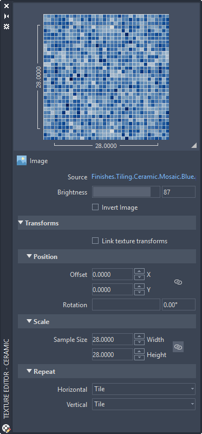The image size is (202, 434).
Task: Open the Vertical repeat Tile dropdown
Action: [x=144, y=404]
